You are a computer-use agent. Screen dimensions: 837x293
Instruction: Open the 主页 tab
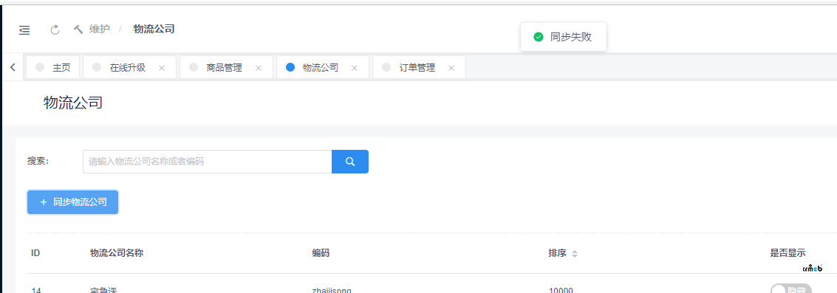pos(53,68)
